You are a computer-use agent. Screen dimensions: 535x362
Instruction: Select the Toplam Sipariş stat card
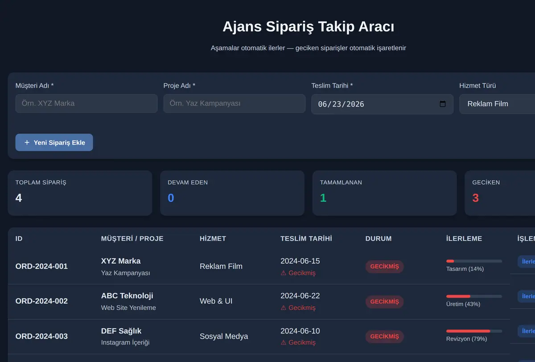(80, 193)
